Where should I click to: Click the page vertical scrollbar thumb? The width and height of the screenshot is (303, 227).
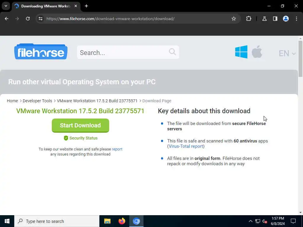pyautogui.click(x=300, y=59)
